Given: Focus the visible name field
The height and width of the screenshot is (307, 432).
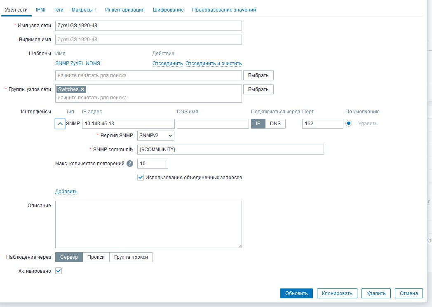Looking at the screenshot, I should coord(148,40).
